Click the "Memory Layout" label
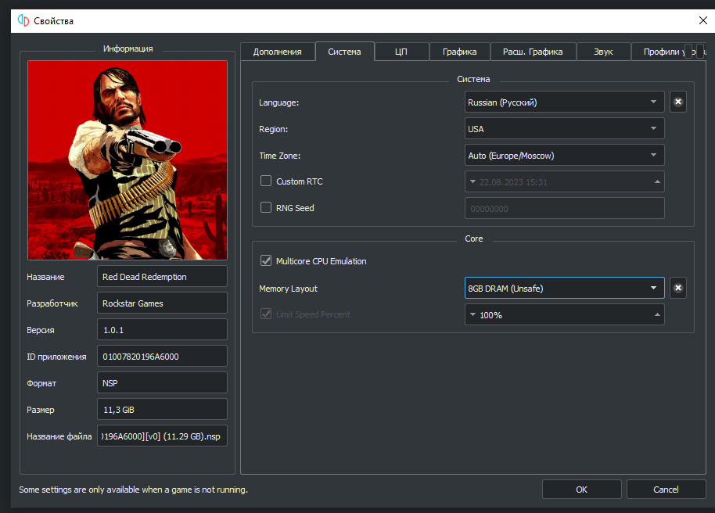The height and width of the screenshot is (513, 715). pos(288,289)
